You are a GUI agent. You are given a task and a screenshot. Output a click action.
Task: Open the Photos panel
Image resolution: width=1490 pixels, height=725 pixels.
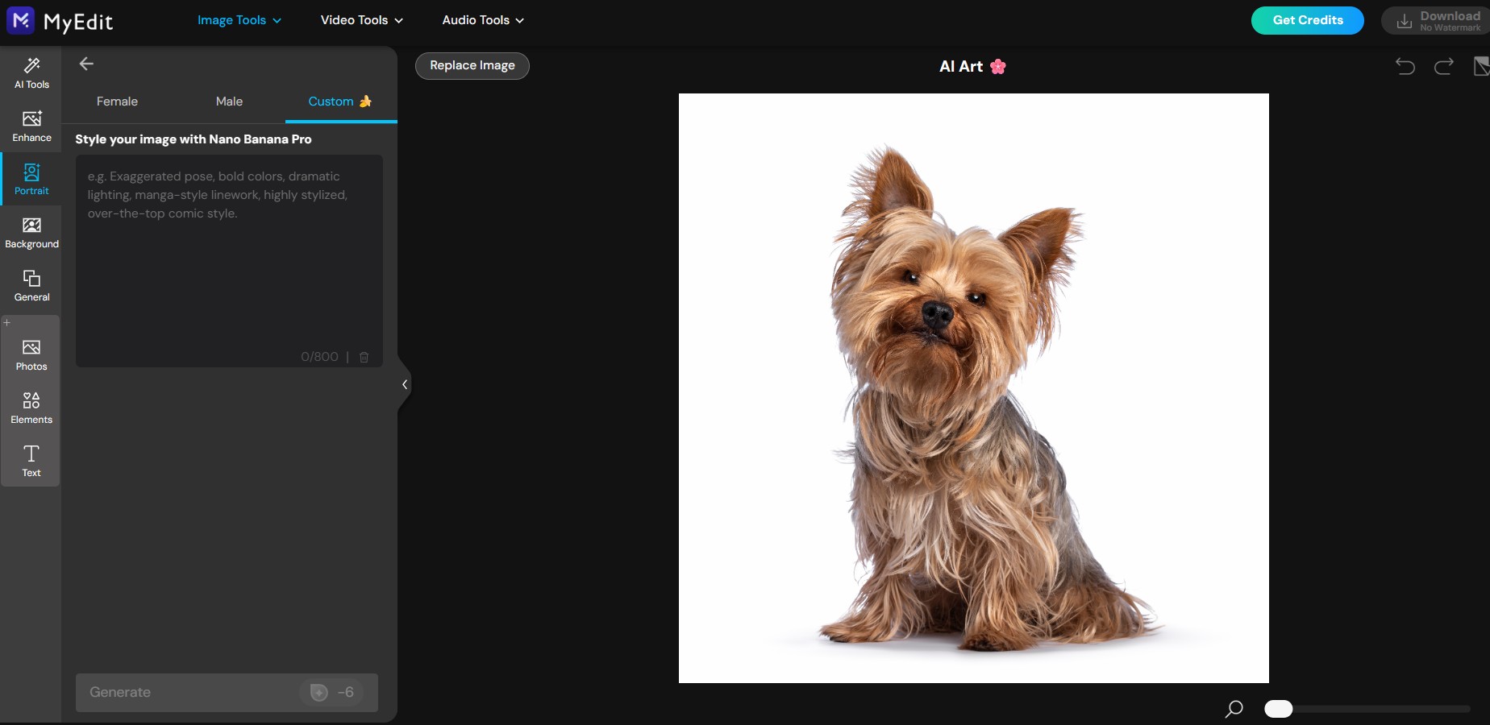click(31, 353)
